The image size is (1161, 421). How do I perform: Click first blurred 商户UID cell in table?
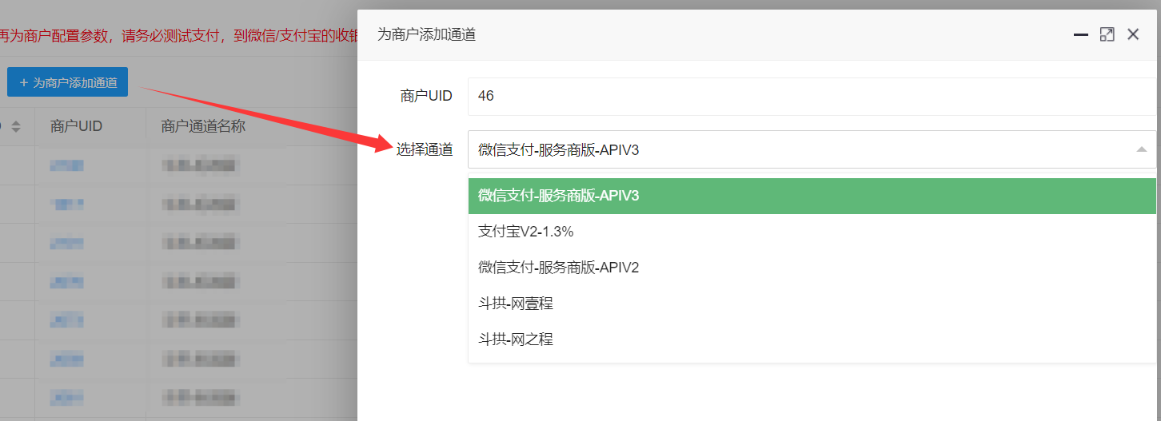click(67, 165)
